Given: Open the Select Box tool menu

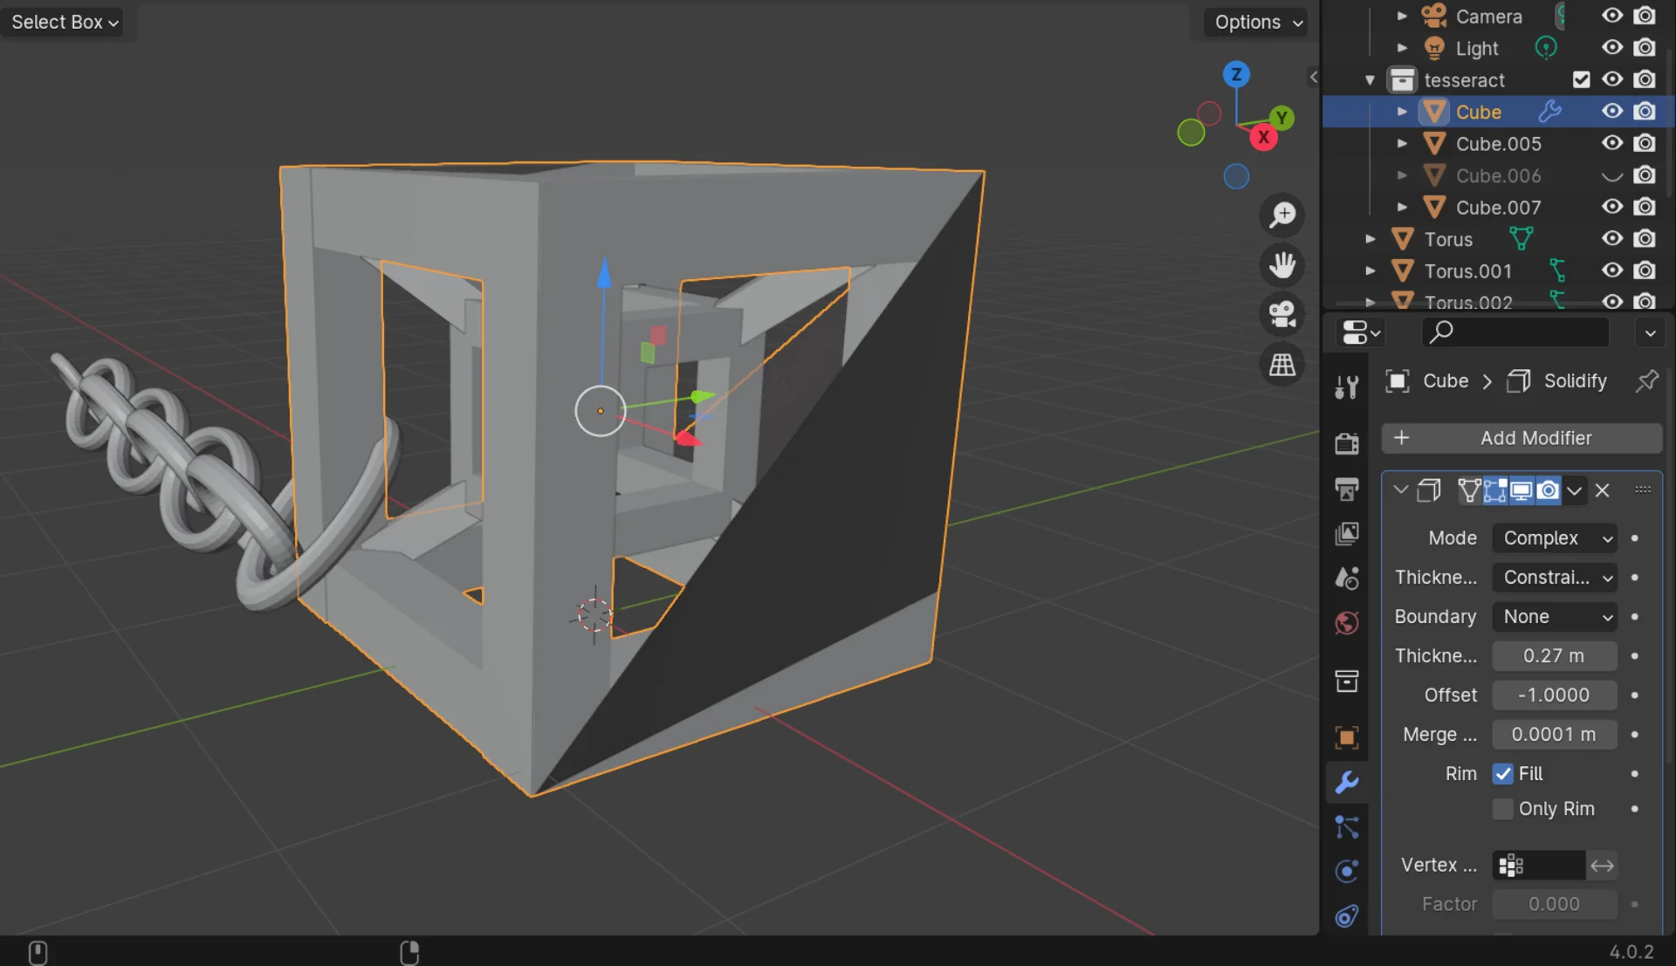Looking at the screenshot, I should (63, 23).
